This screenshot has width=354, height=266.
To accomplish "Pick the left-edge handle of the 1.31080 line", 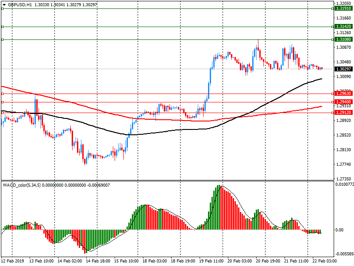I will pyautogui.click(x=2, y=39).
